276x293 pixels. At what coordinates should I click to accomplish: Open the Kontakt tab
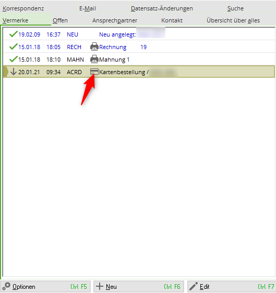[172, 20]
